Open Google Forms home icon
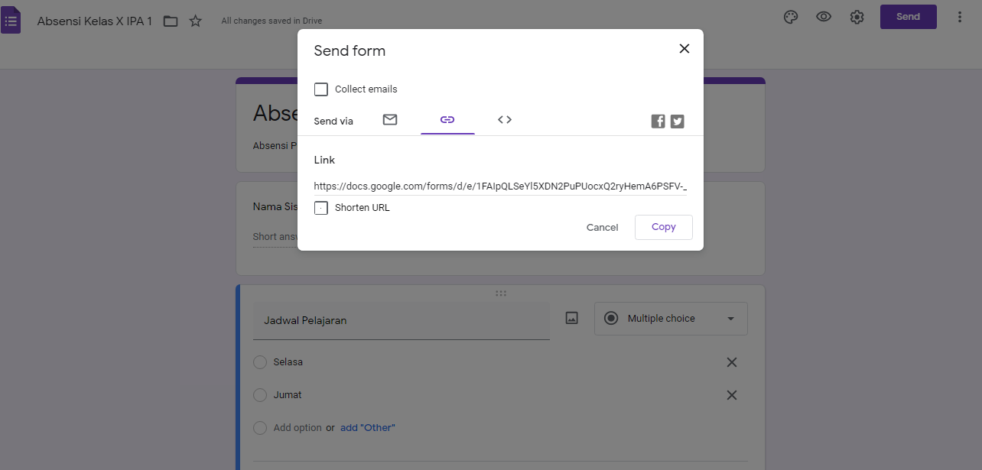This screenshot has width=982, height=470. 11,20
